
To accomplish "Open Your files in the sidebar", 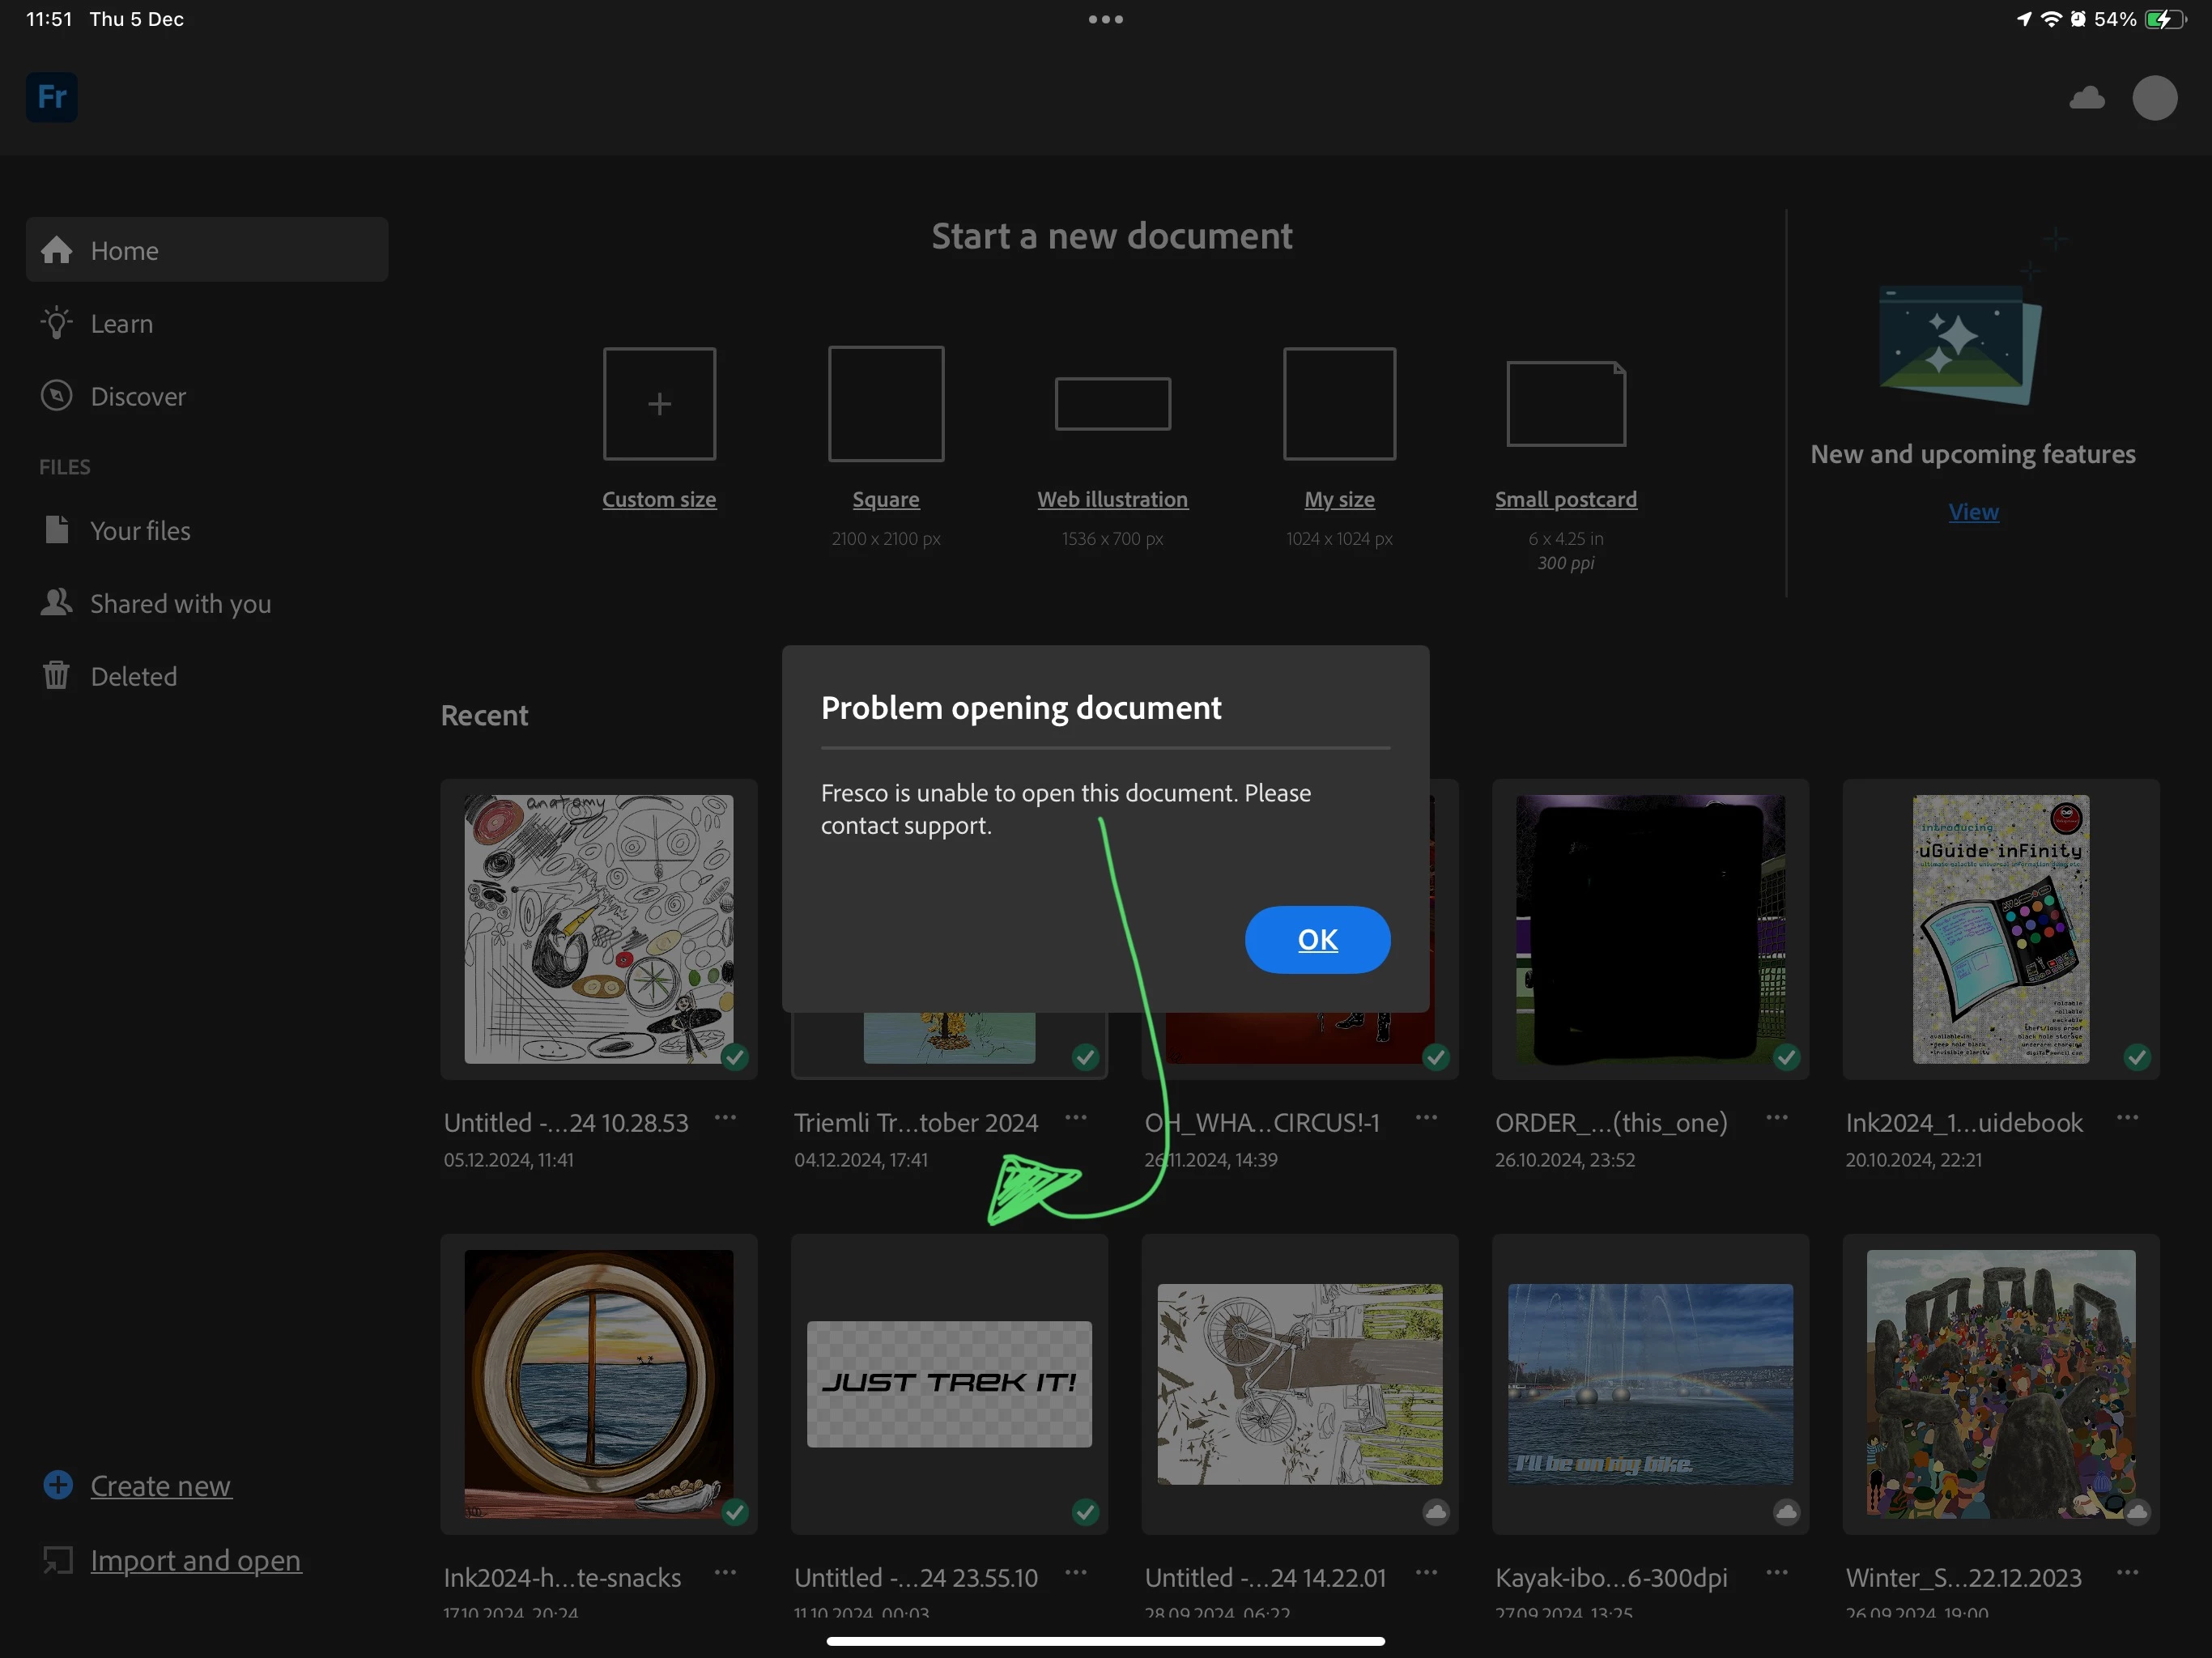I will click(140, 531).
